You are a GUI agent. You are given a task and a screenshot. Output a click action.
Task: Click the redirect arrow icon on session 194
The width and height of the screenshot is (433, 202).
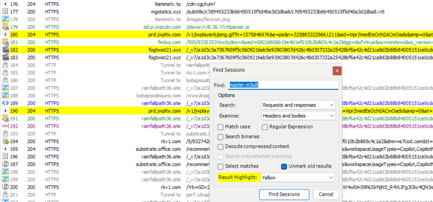5,141
